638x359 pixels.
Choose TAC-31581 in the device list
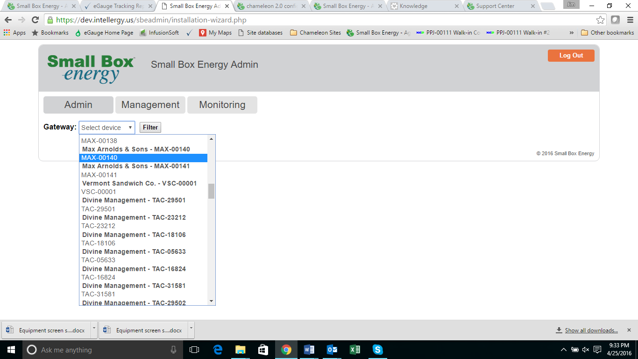tap(143, 294)
